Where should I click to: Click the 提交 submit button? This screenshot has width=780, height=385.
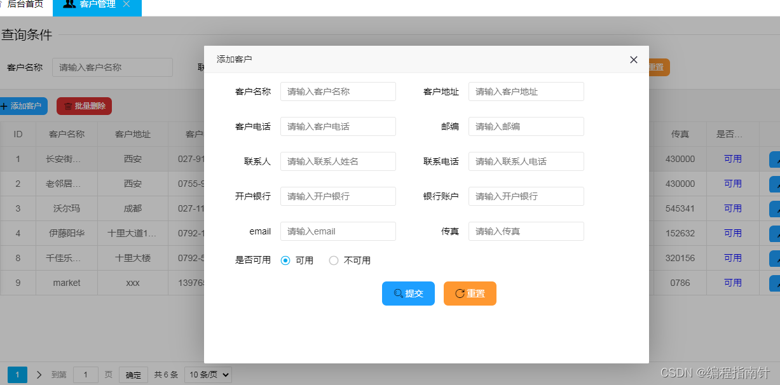click(x=408, y=294)
